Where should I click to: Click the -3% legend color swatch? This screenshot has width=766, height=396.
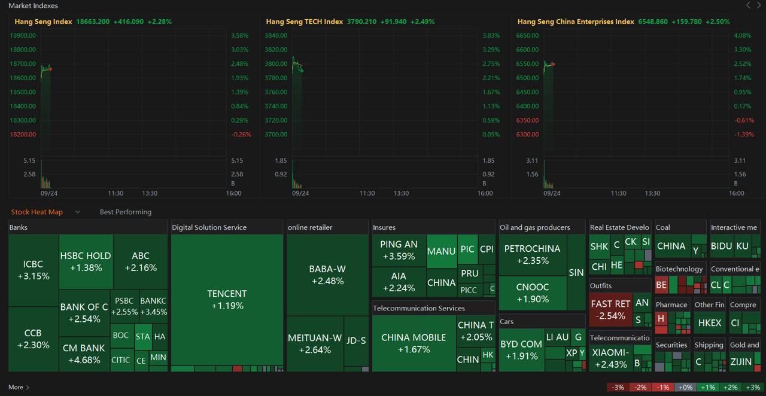click(618, 387)
